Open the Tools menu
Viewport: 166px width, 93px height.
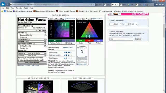[x=26, y=8]
